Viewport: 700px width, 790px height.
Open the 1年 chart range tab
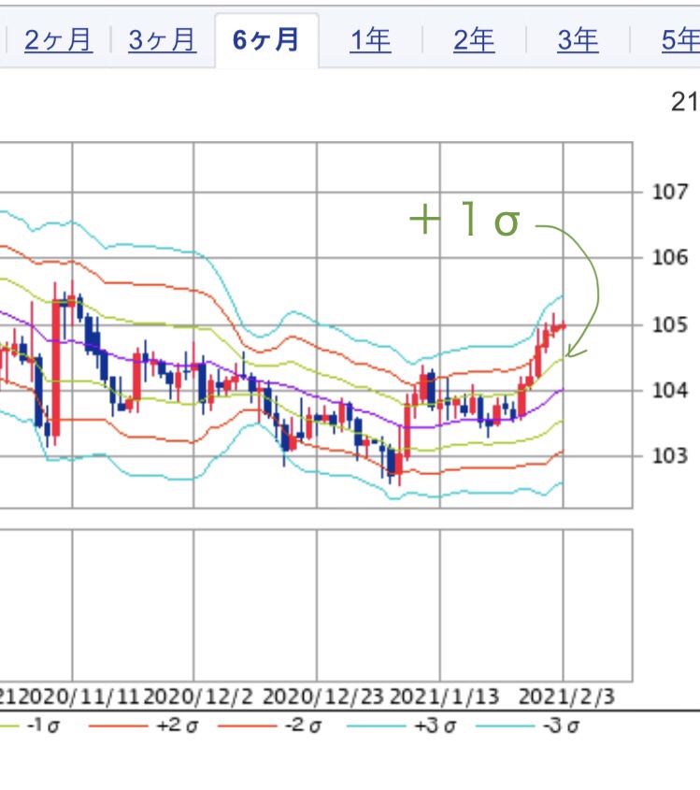[371, 40]
